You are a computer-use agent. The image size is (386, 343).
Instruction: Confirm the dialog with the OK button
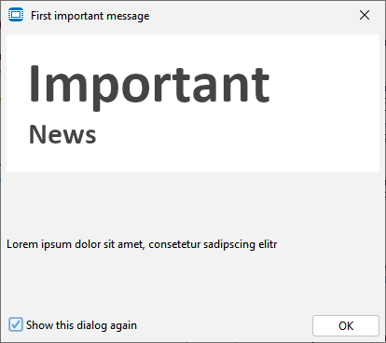tap(346, 325)
